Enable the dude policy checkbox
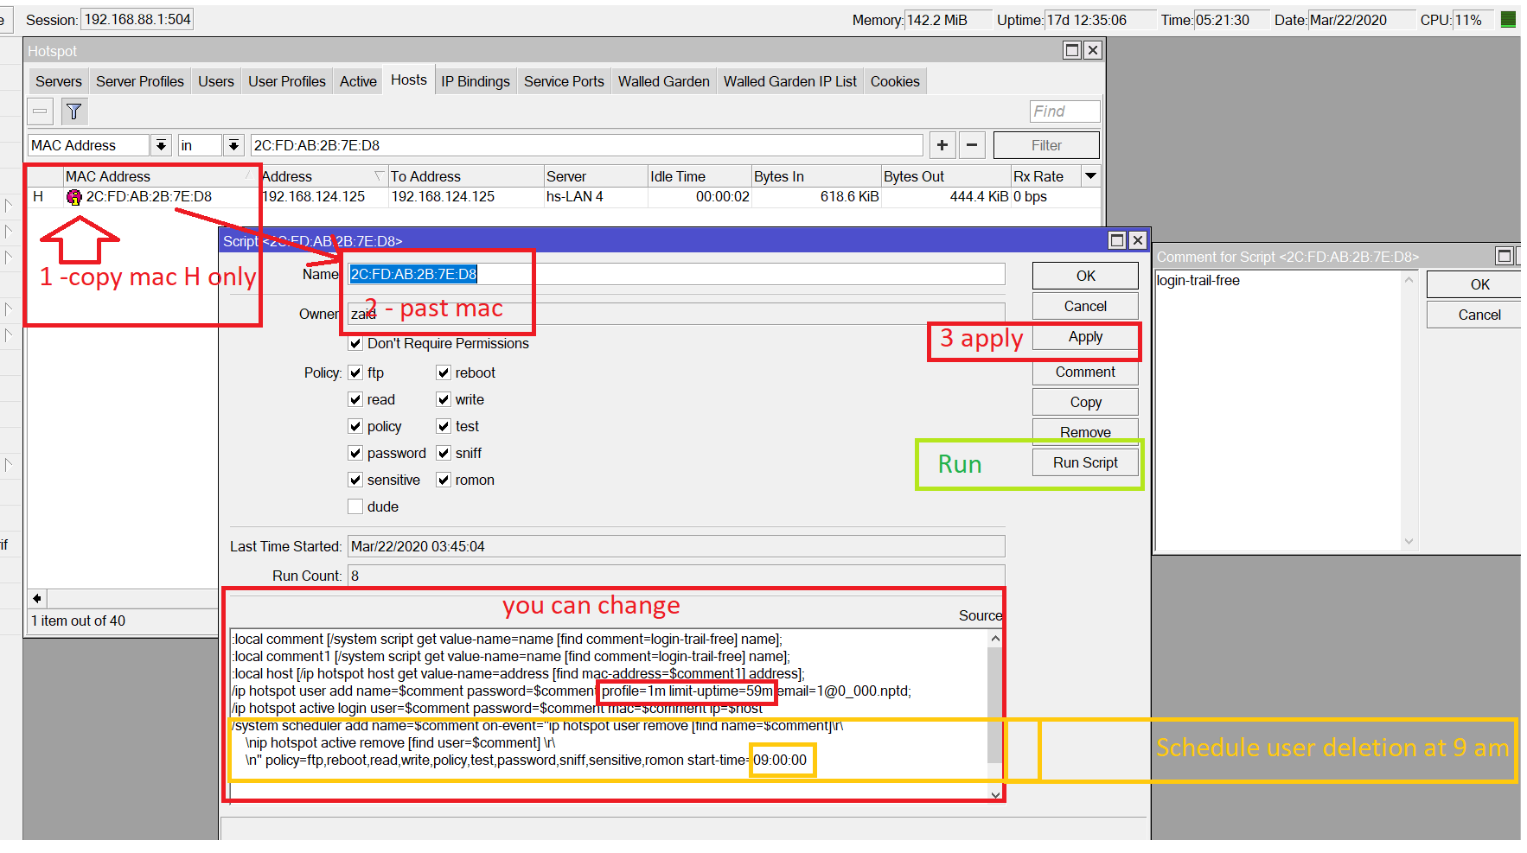 tap(355, 506)
